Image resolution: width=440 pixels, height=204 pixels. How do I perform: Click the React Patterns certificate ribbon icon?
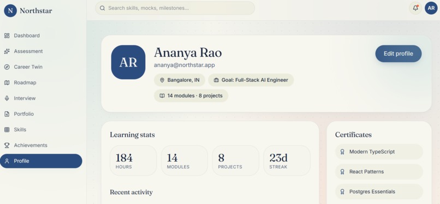(x=342, y=172)
